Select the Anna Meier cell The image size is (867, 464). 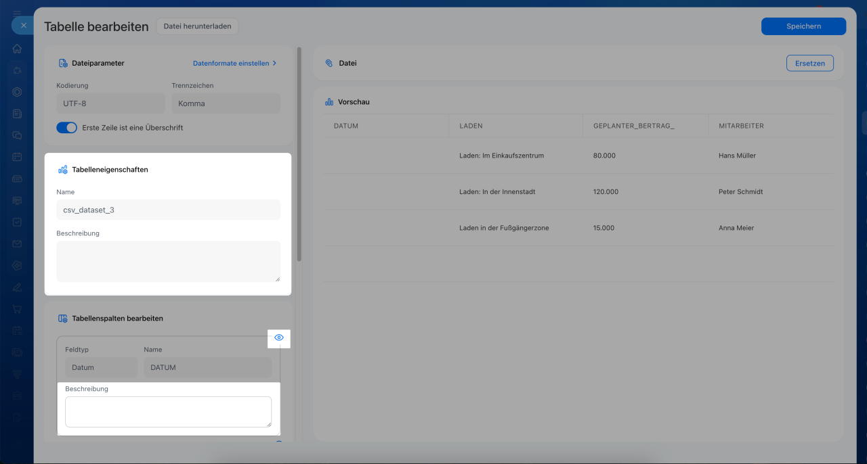tap(736, 228)
